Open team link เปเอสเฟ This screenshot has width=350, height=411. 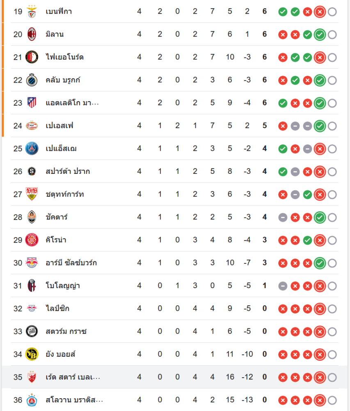tap(59, 126)
